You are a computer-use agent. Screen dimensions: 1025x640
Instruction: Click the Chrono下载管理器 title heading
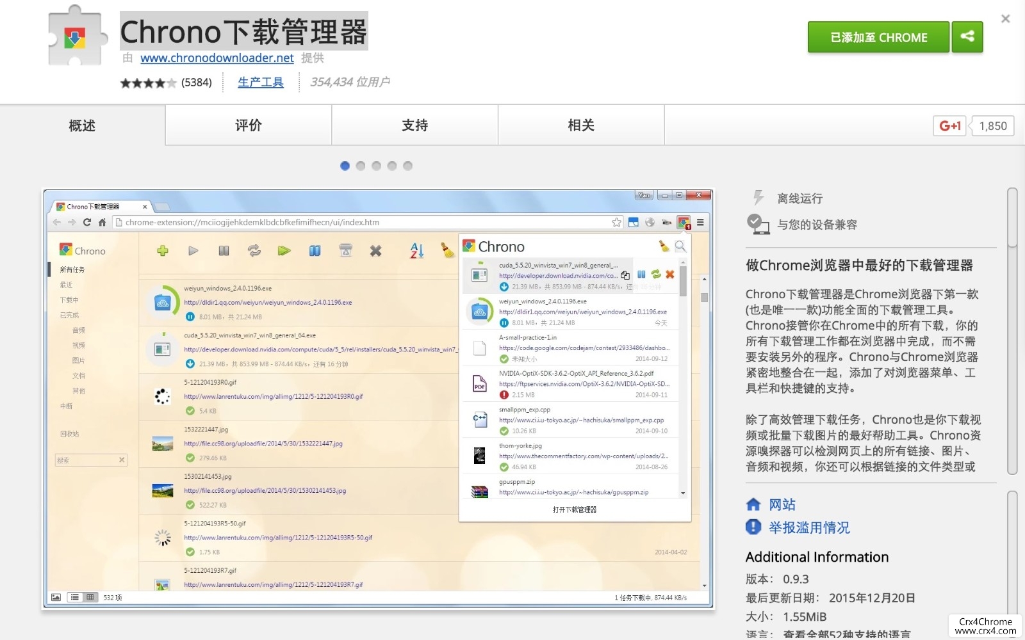coord(243,31)
